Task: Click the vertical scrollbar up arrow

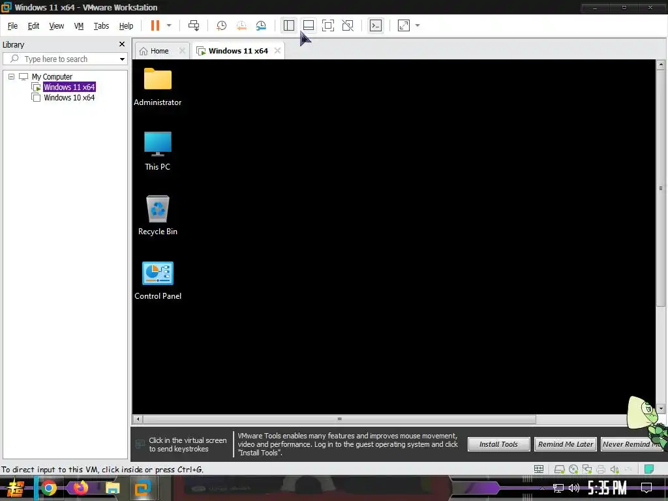Action: 661,65
